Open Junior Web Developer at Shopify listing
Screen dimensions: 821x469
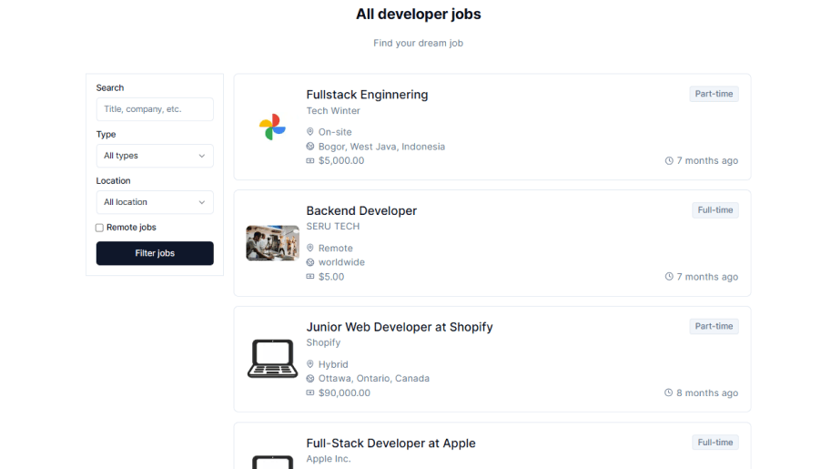400,327
